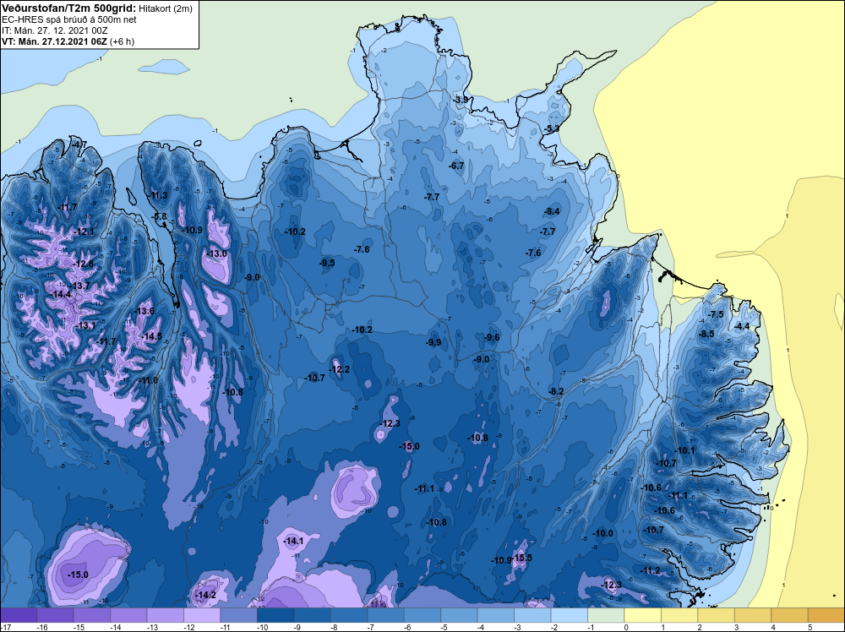
Task: Click the -13.1 temperature label
Action: [x=85, y=325]
